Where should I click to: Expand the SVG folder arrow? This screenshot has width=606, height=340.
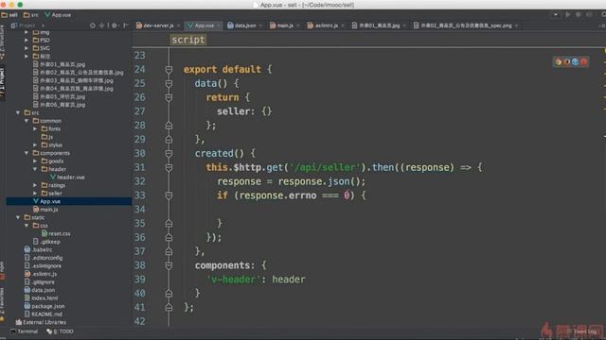coord(27,48)
